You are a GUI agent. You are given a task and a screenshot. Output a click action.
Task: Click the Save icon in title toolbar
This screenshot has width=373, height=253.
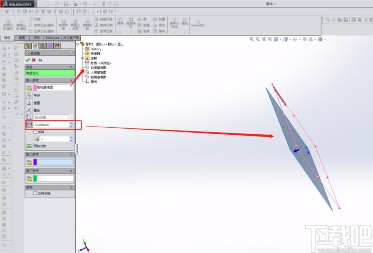click(66, 4)
